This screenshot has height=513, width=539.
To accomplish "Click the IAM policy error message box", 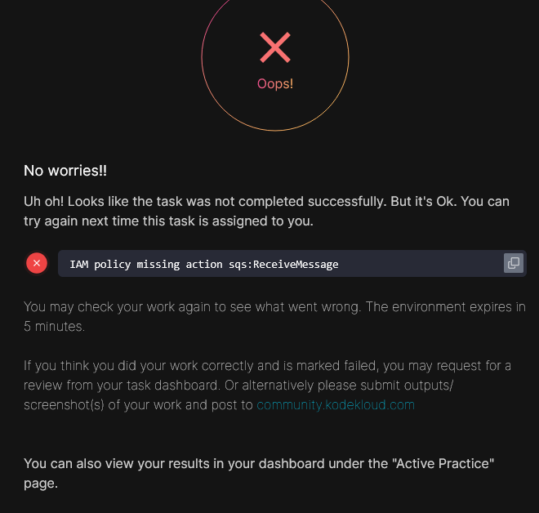I will click(x=278, y=264).
